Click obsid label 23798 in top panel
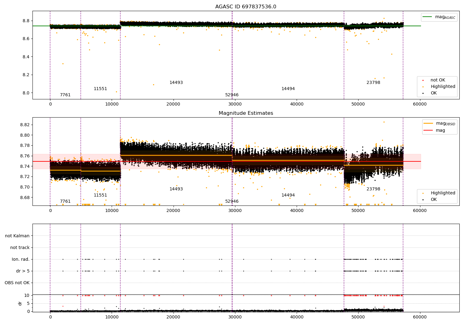The width and height of the screenshot is (464, 324). pyautogui.click(x=373, y=83)
